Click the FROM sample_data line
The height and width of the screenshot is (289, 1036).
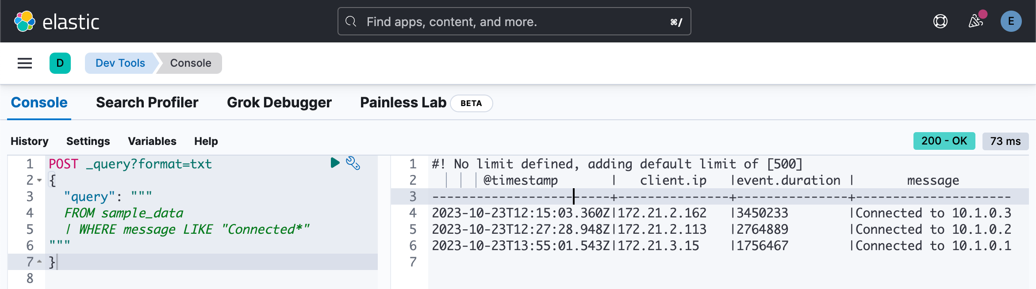coord(123,213)
